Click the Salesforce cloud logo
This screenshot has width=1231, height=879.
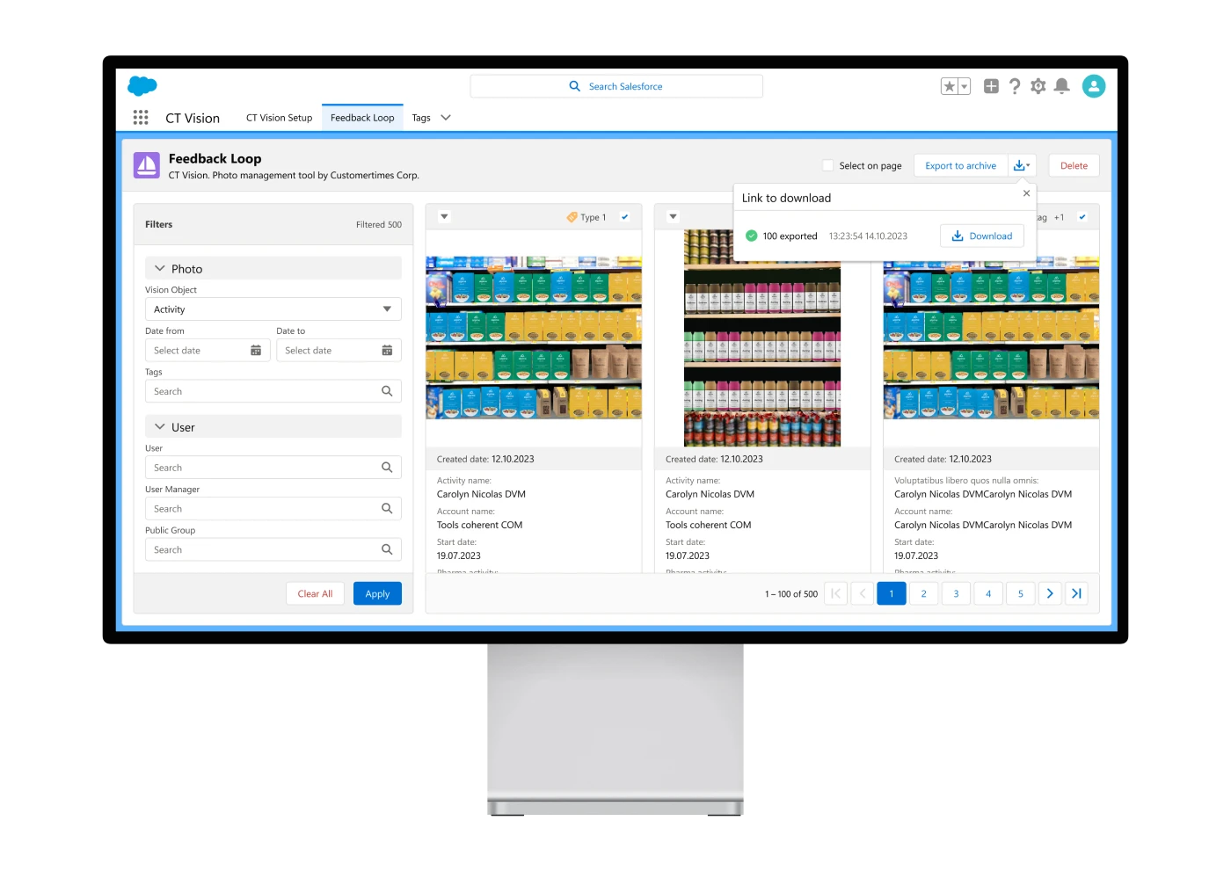coord(142,85)
